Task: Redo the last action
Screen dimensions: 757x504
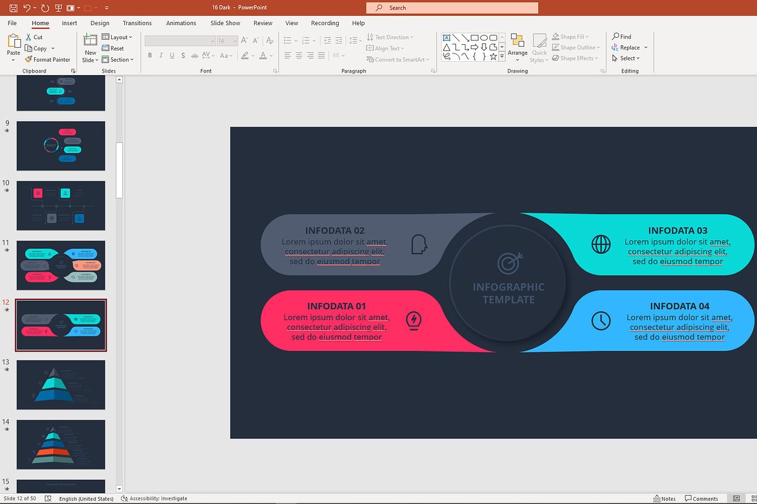Action: (44, 8)
